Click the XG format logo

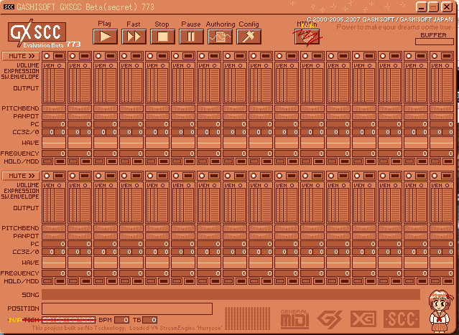[363, 319]
